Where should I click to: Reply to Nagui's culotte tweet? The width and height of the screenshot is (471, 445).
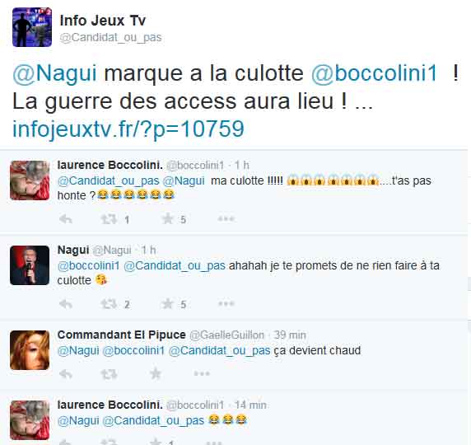pyautogui.click(x=66, y=304)
